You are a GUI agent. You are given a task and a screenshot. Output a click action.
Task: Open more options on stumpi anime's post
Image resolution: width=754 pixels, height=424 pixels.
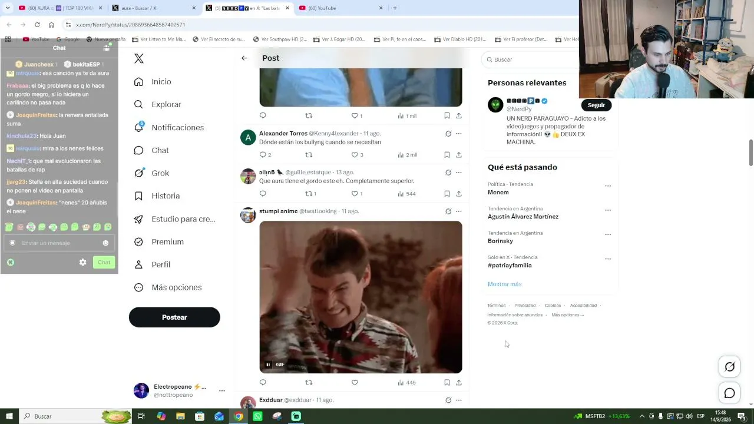click(459, 211)
